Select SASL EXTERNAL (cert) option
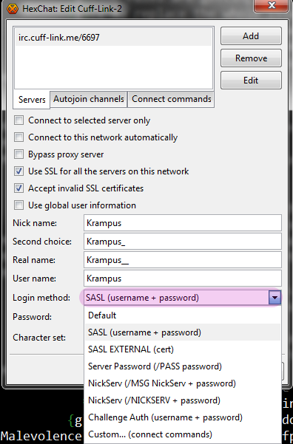The height and width of the screenshot is (444, 293). (x=183, y=349)
